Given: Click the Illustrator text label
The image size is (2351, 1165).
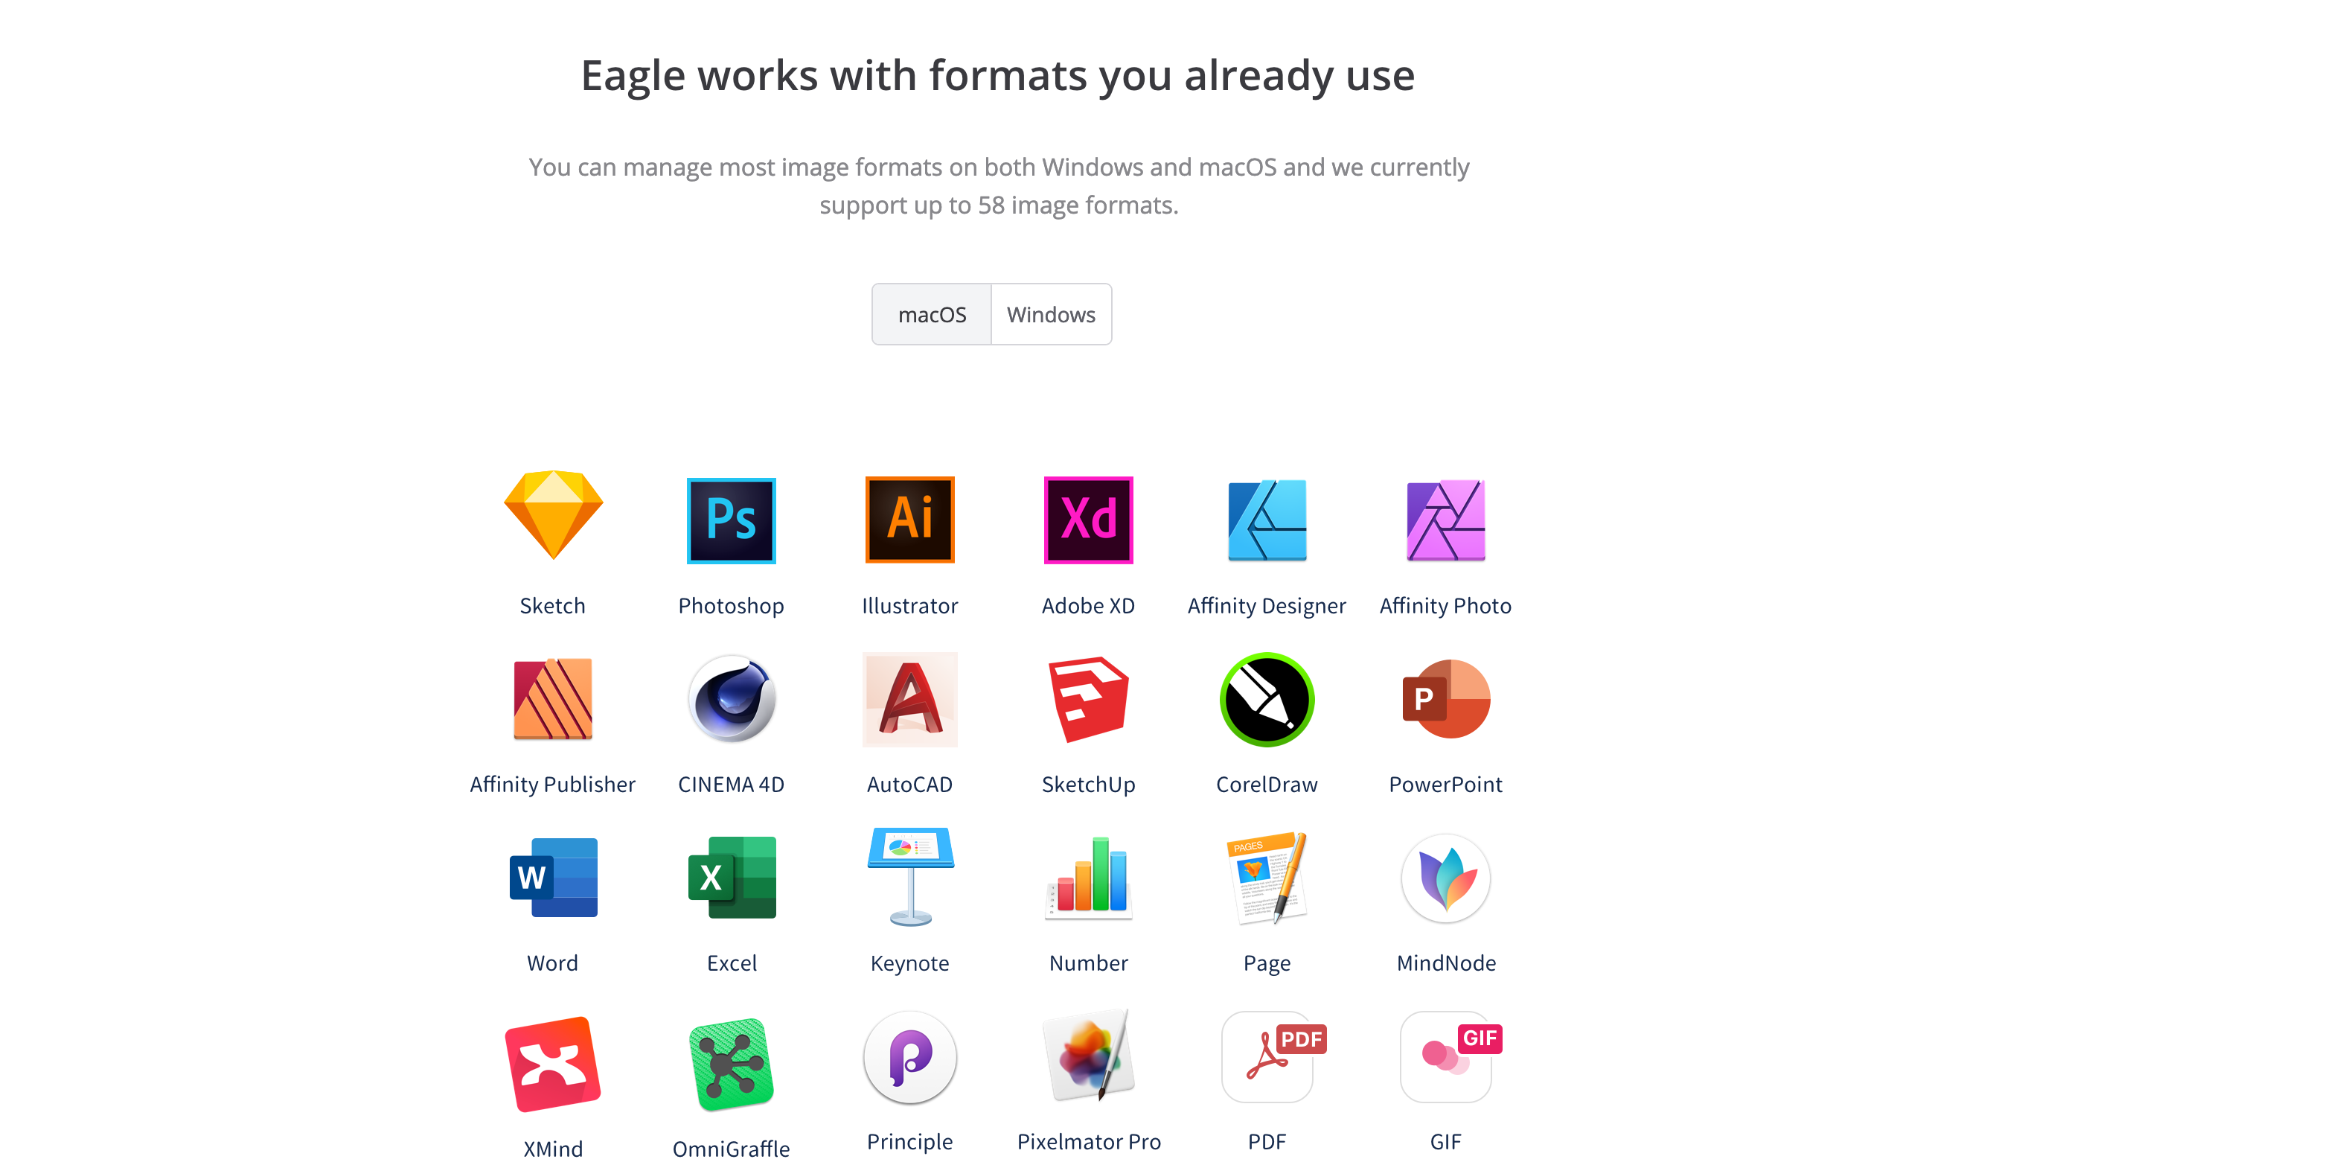Looking at the screenshot, I should click(x=910, y=605).
